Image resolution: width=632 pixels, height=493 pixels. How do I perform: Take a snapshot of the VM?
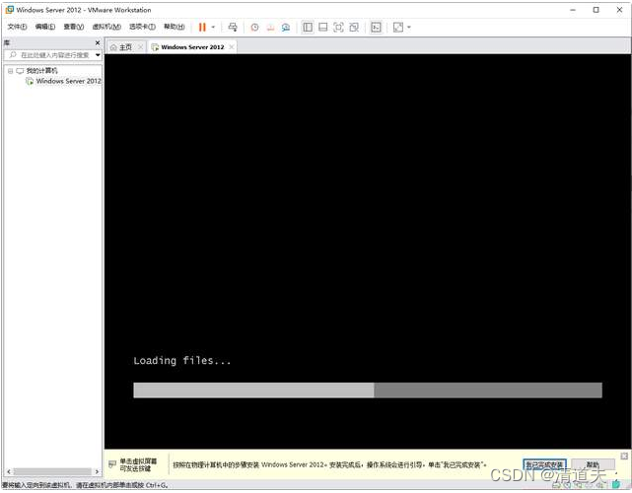point(254,28)
